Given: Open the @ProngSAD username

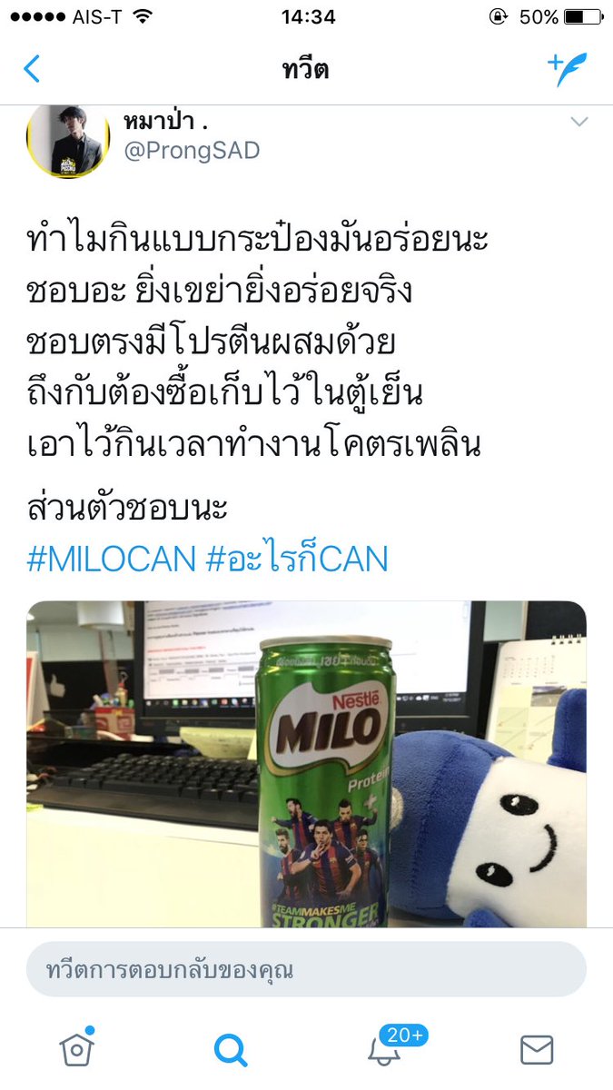Looking at the screenshot, I should 191,150.
